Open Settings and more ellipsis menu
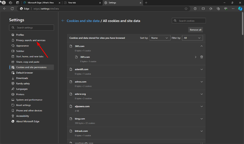 [233, 9]
